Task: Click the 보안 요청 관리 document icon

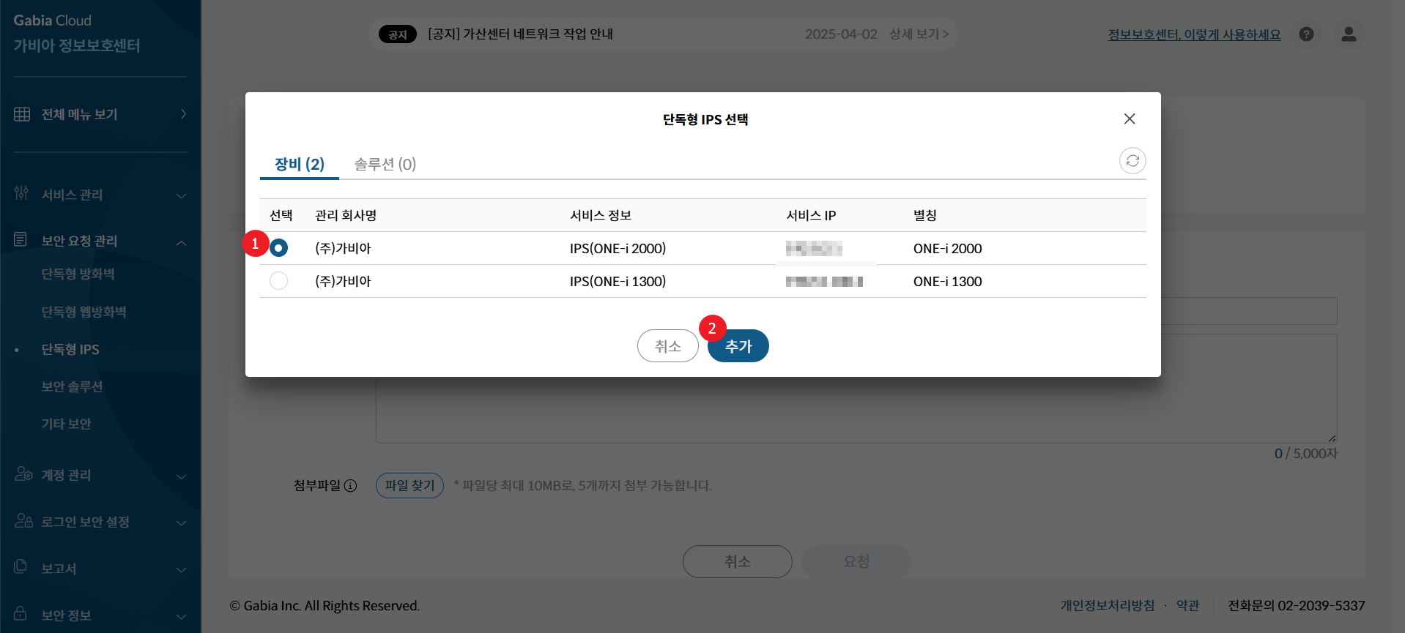Action: coord(21,239)
